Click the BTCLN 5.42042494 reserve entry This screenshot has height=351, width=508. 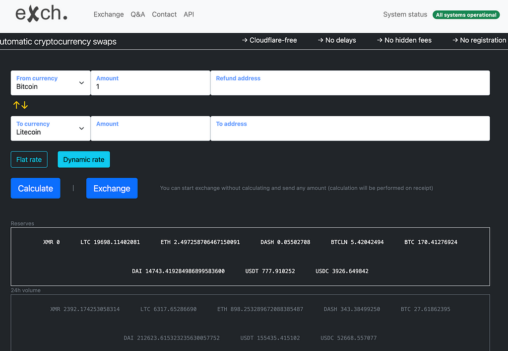(357, 242)
